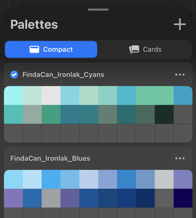Choose the darkest green-black swatch in Cyans

click(164, 114)
